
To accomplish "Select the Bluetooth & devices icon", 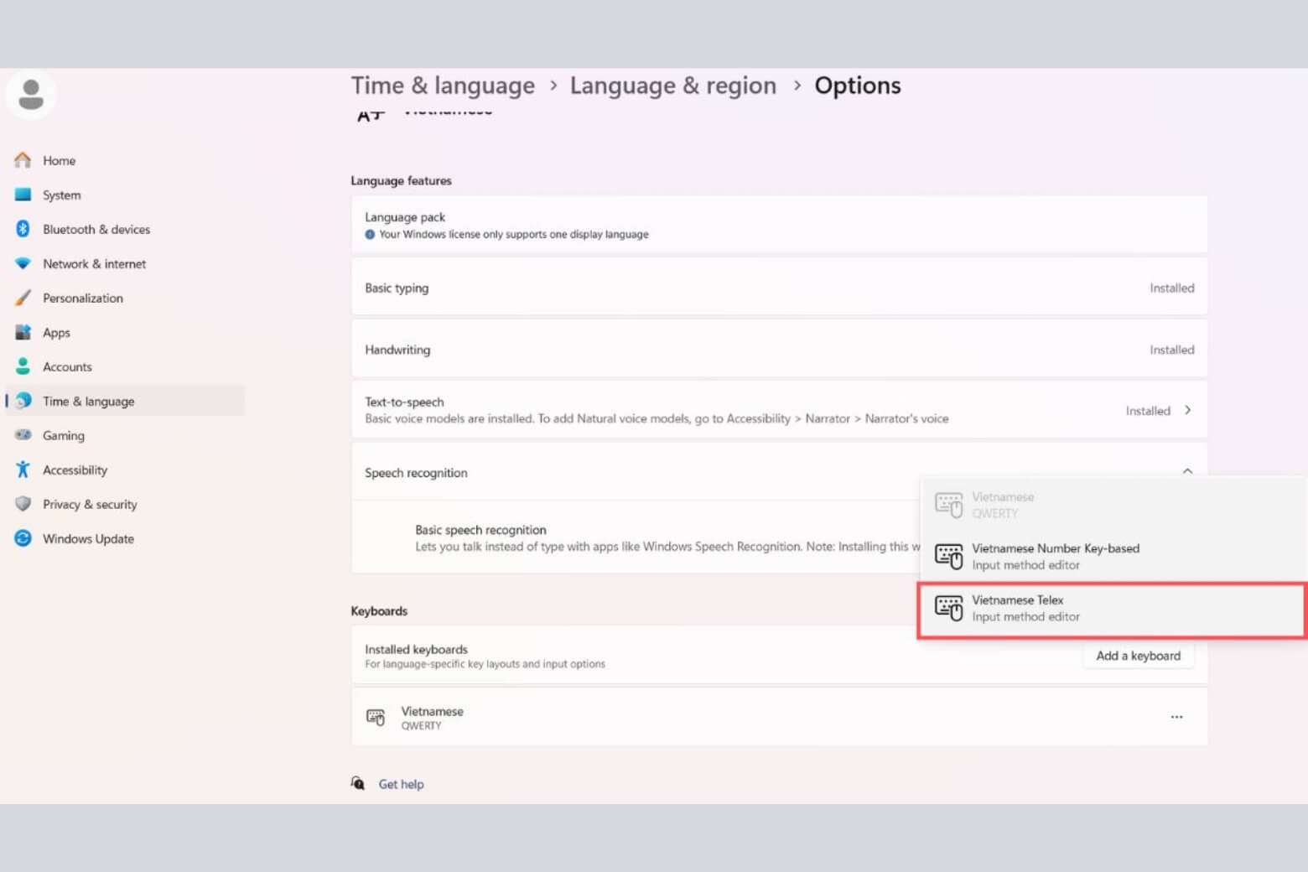I will [x=23, y=229].
